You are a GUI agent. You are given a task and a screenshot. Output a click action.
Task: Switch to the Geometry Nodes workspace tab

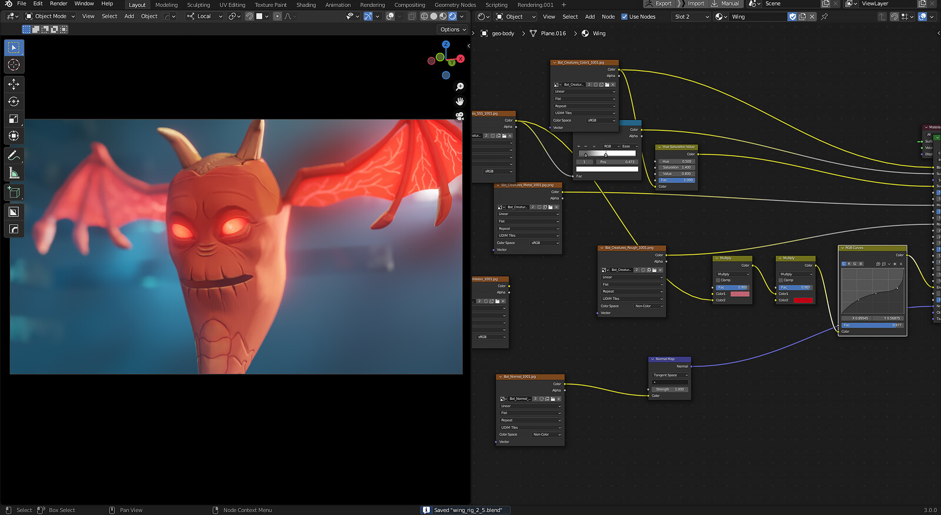(x=455, y=5)
